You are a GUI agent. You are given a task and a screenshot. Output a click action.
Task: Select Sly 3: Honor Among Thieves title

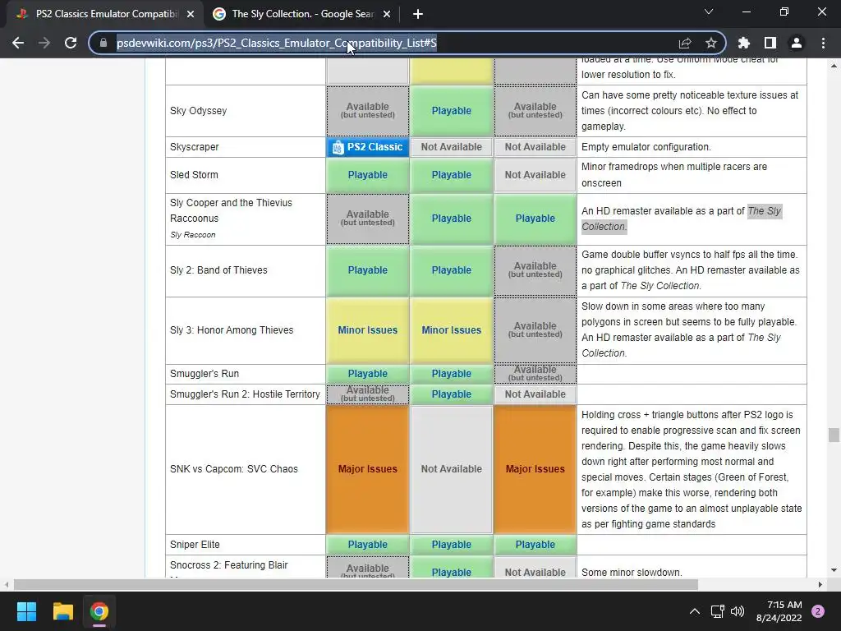tap(232, 330)
